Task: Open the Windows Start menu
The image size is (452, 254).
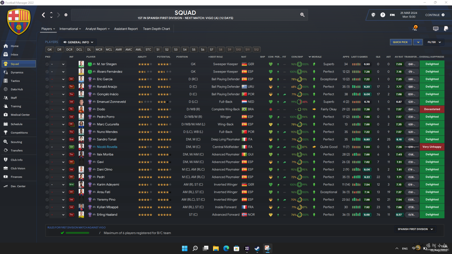Action: (x=185, y=248)
